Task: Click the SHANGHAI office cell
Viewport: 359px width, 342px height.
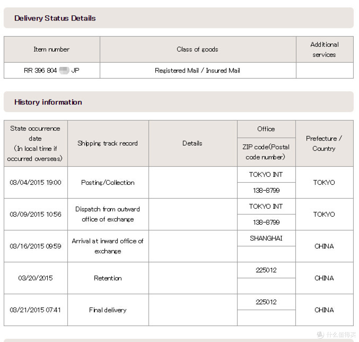Action: pos(266,238)
